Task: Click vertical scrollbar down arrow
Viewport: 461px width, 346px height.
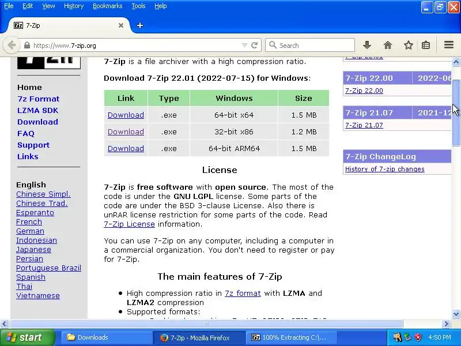Action: point(456,314)
